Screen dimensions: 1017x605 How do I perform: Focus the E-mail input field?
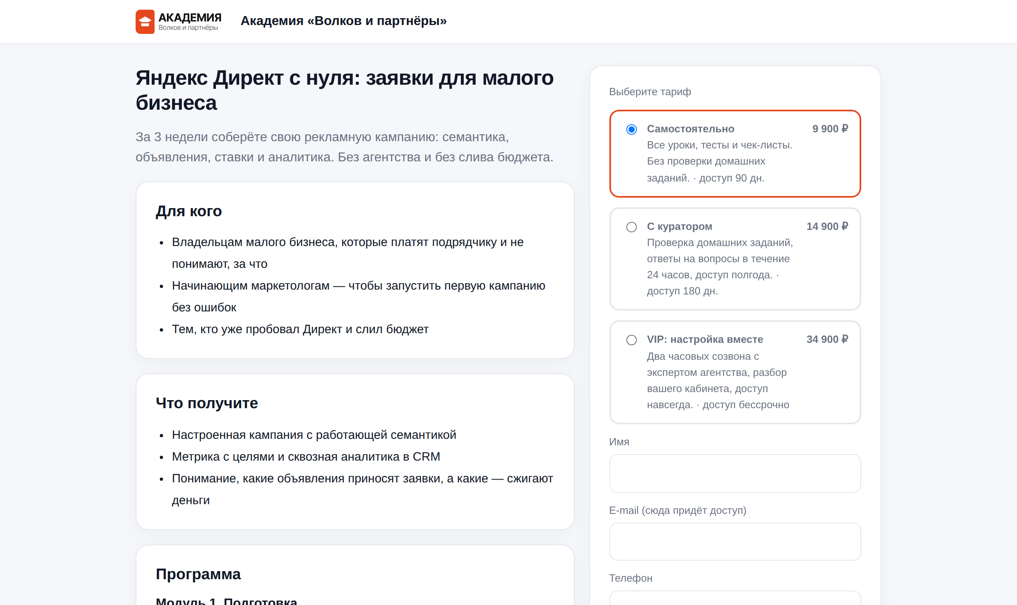point(735,541)
